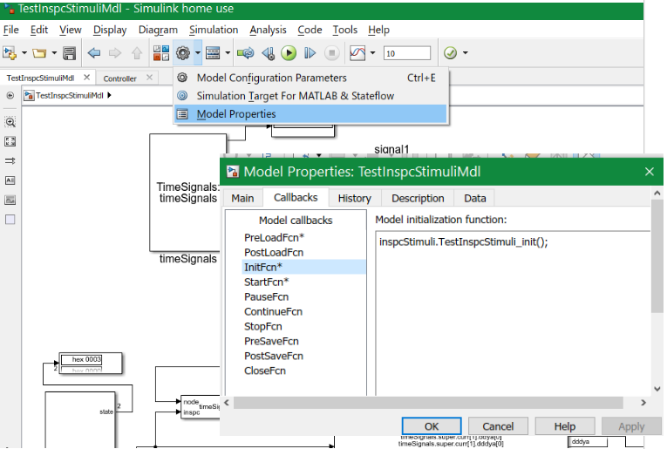Select PreLoadFcn* in Model callbacks list
Viewport: 667px width, 449px height.
tap(274, 238)
